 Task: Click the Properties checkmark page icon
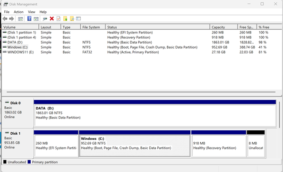coord(59,18)
